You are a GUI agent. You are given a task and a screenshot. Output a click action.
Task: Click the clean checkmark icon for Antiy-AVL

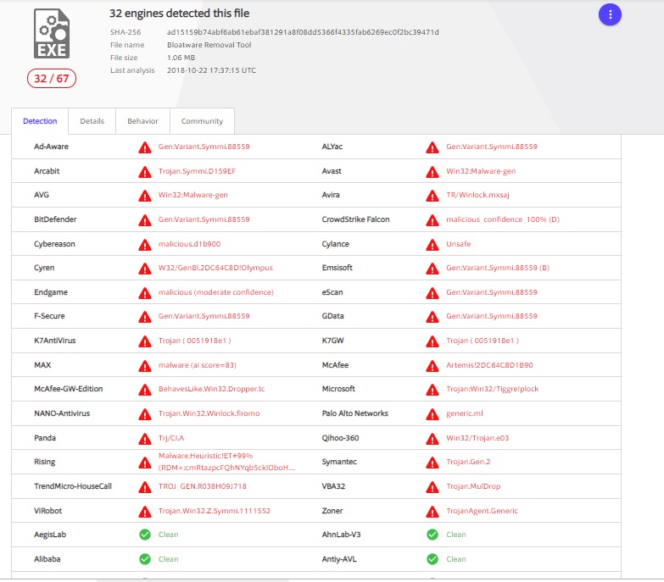(x=432, y=560)
